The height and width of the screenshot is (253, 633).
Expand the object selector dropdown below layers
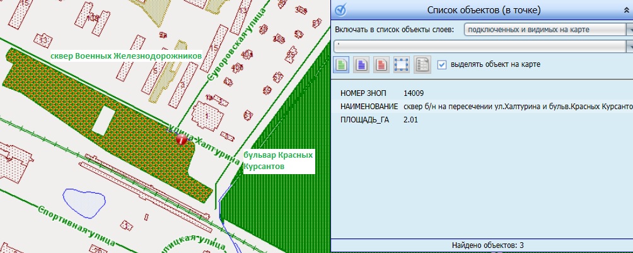coord(629,46)
